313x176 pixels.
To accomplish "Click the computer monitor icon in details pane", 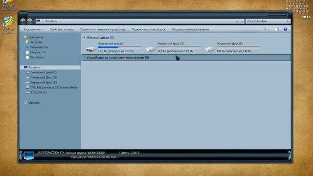I will 29,155.
